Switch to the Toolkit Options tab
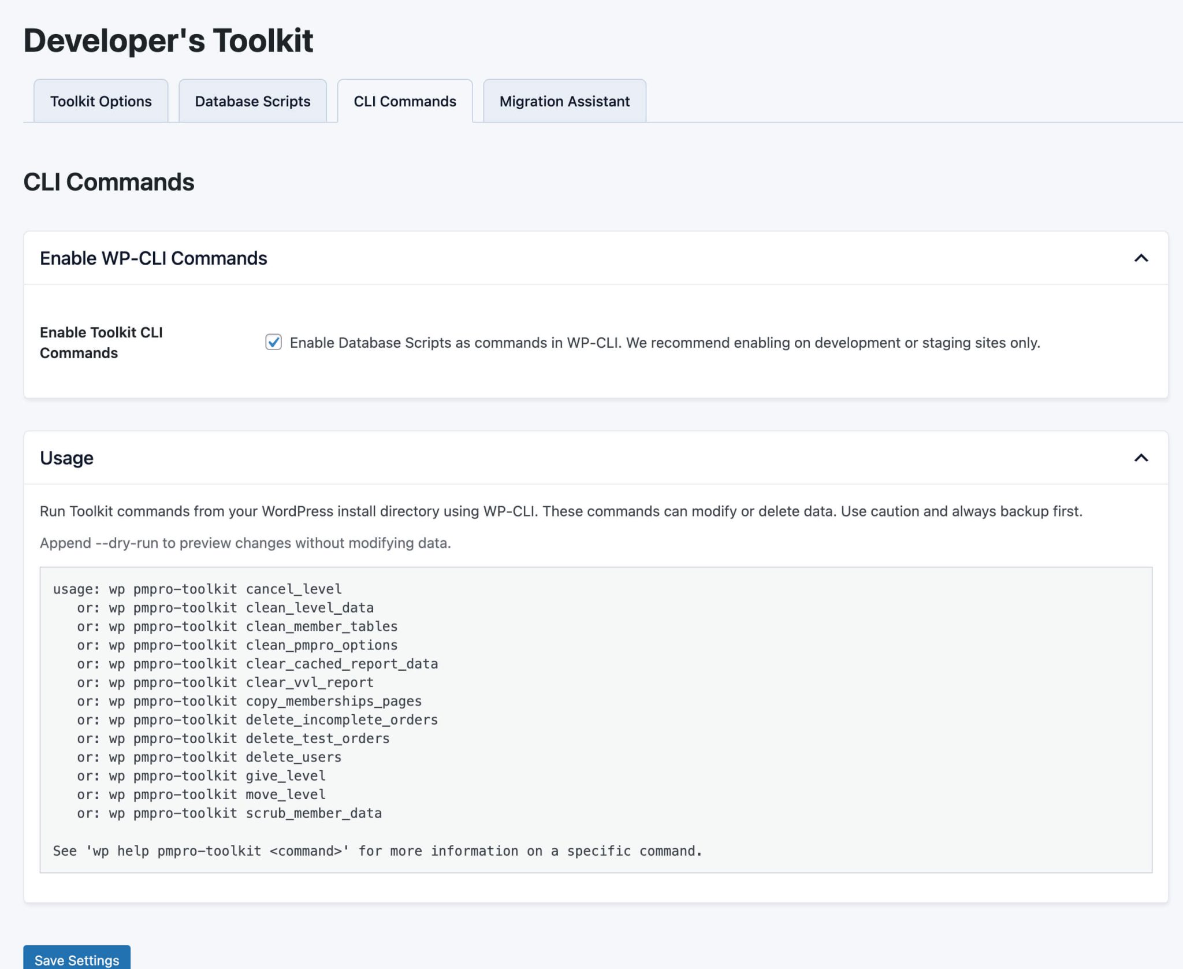The height and width of the screenshot is (969, 1183). pyautogui.click(x=100, y=101)
